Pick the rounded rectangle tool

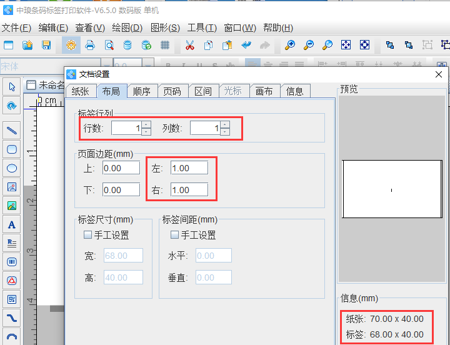[11, 149]
